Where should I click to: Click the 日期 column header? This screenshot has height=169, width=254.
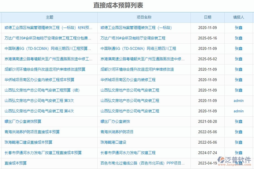[x=208, y=17]
